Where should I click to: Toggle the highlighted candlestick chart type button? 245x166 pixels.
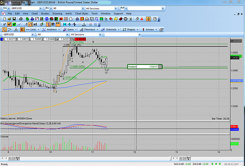pyautogui.click(x=9, y=24)
